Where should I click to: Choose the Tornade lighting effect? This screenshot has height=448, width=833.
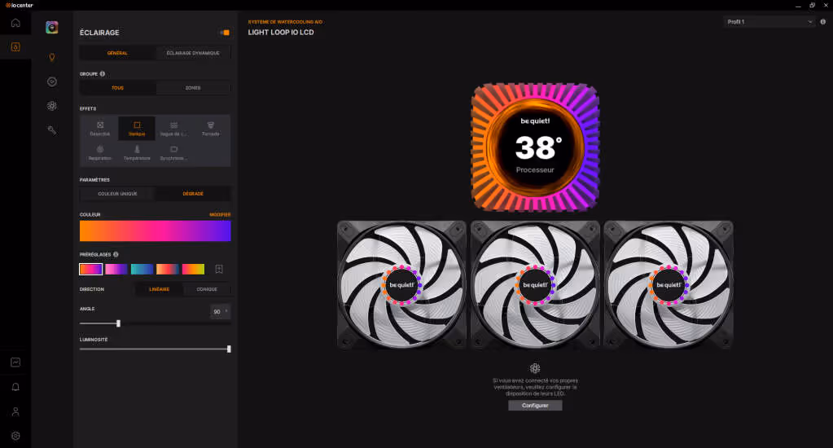click(x=210, y=129)
